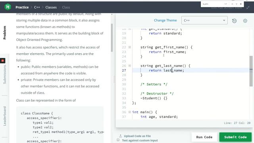Collapse get_last_name function at line 26
Image resolution: width=254 pixels, height=143 pixels.
tap(130, 66)
